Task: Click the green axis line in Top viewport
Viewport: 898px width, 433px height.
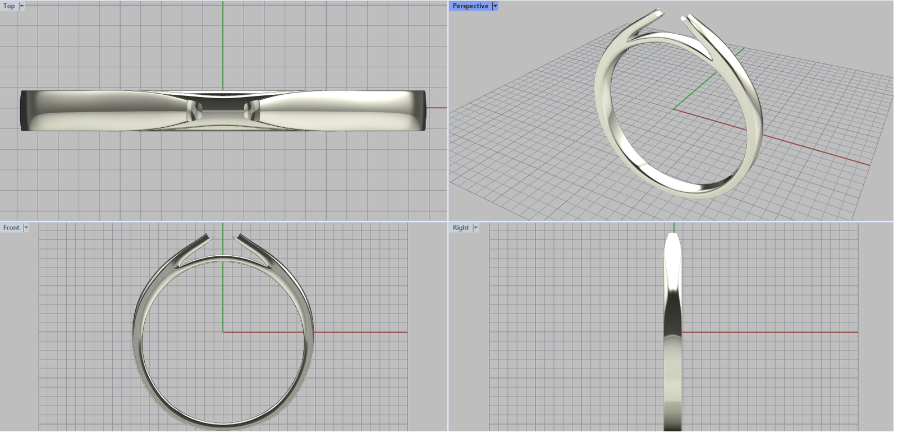Action: tap(223, 45)
